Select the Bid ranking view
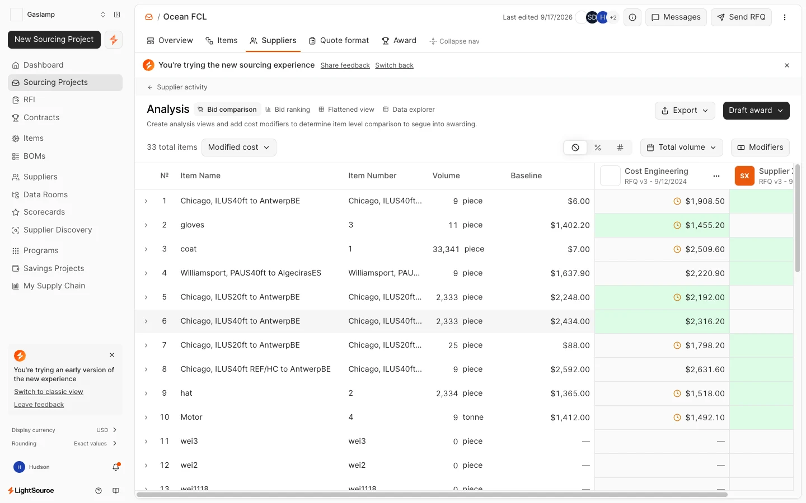806x503 pixels. click(x=288, y=110)
